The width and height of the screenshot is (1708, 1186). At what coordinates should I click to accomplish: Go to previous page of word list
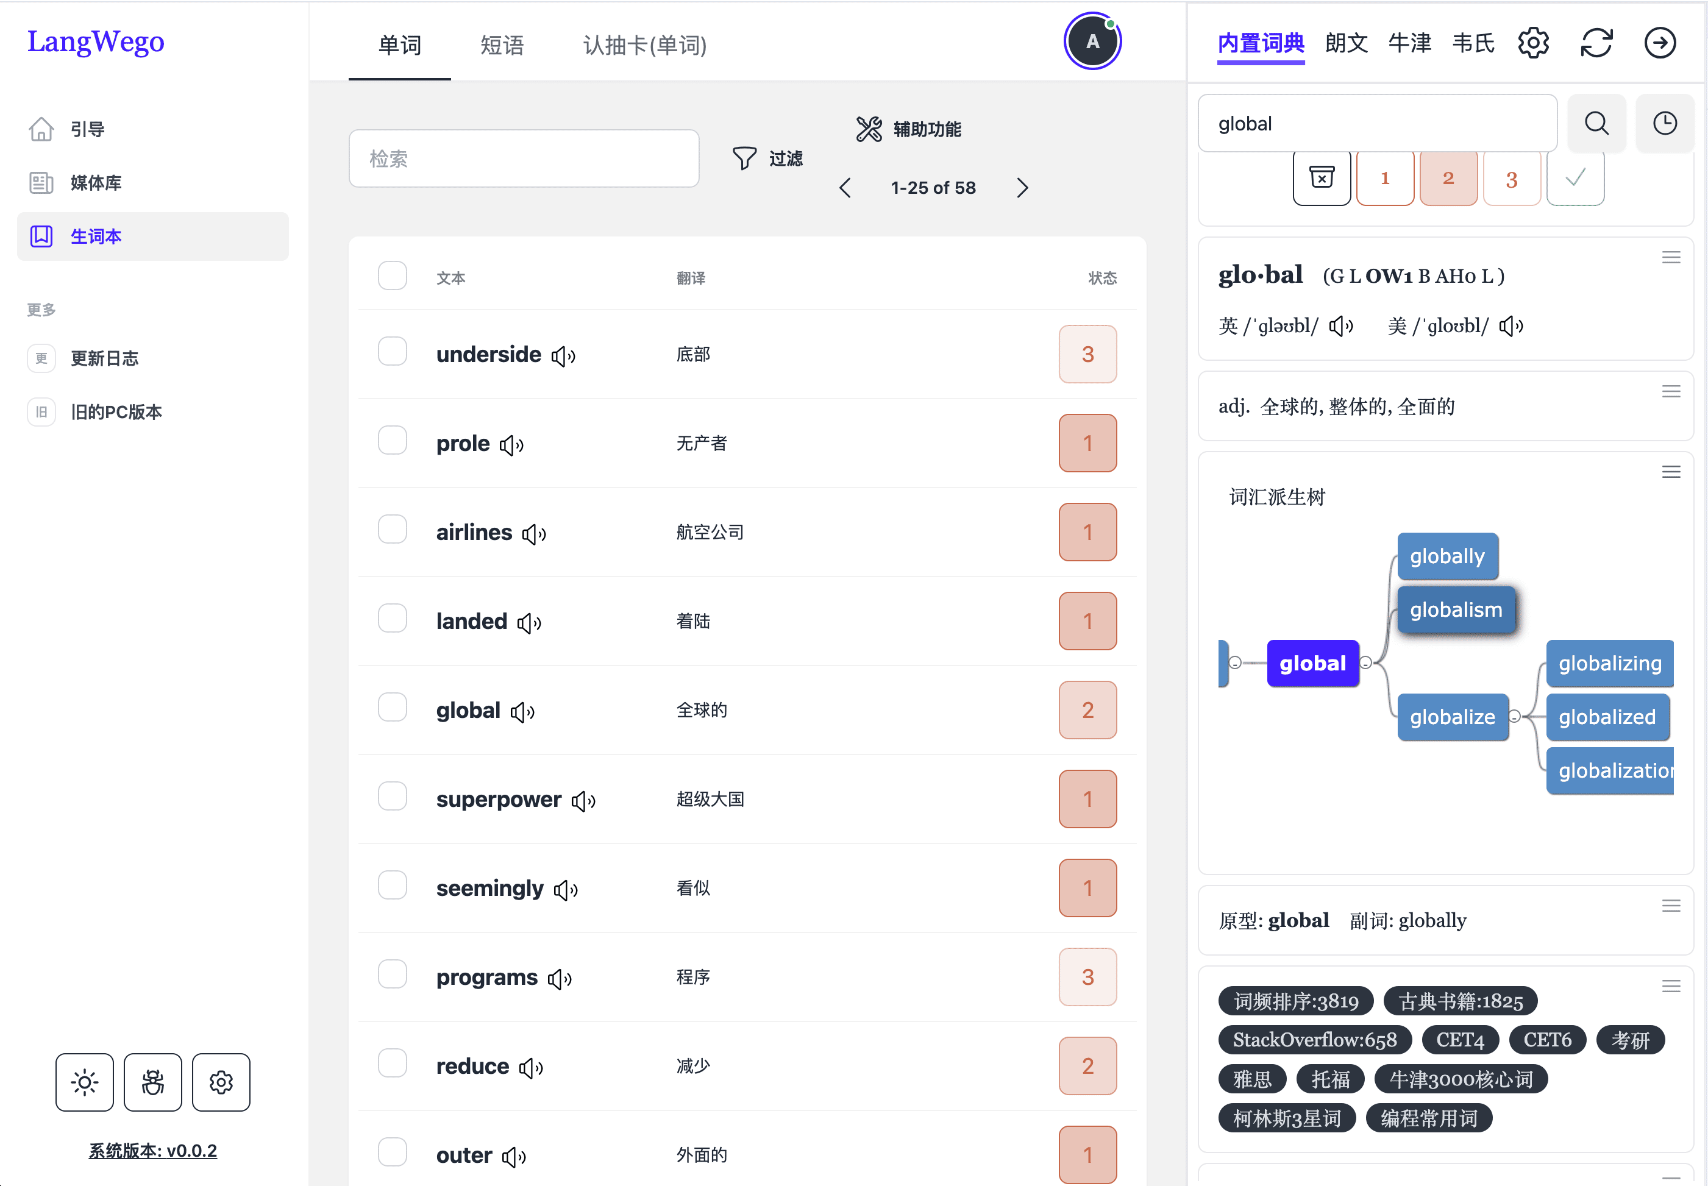(845, 188)
